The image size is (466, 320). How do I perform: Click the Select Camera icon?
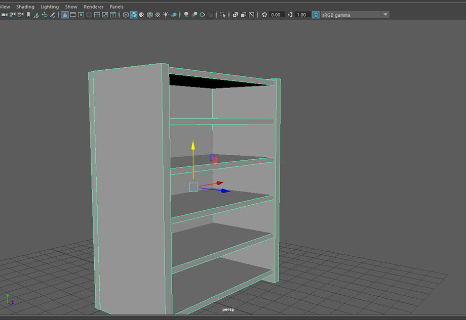pyautogui.click(x=4, y=15)
